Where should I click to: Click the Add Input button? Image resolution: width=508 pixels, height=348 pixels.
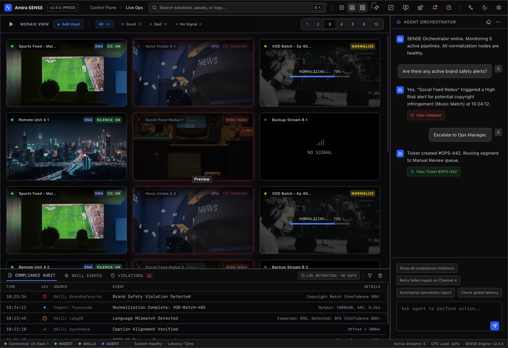[x=68, y=24]
